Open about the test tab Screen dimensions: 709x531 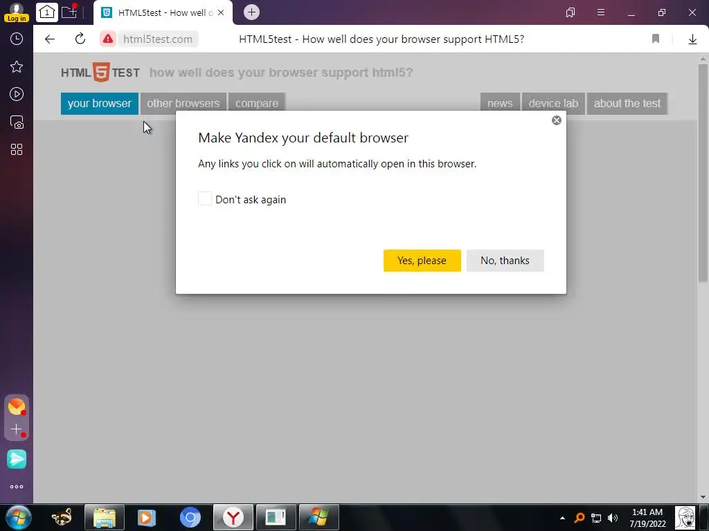[627, 104]
